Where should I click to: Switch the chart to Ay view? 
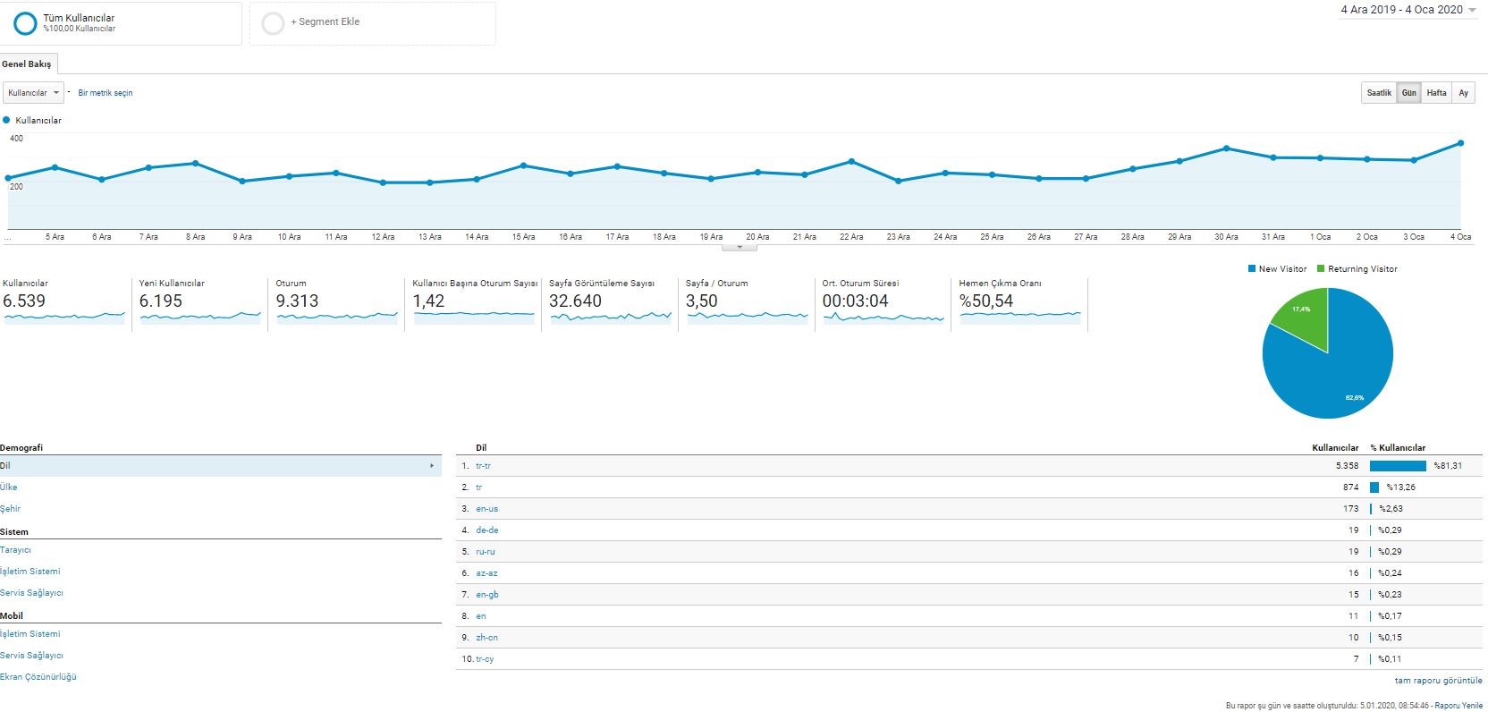coord(1463,93)
